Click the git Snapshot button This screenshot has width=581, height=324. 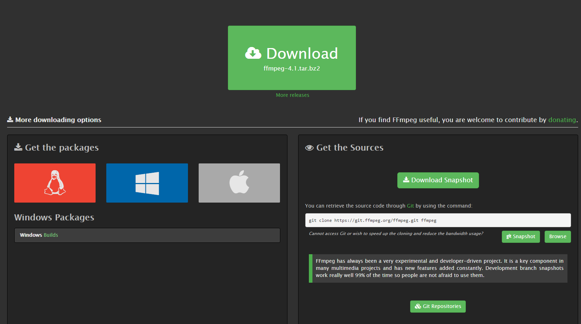521,237
